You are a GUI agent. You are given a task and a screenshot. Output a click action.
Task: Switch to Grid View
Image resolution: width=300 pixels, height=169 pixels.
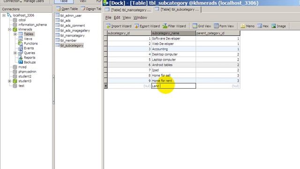pos(202,26)
